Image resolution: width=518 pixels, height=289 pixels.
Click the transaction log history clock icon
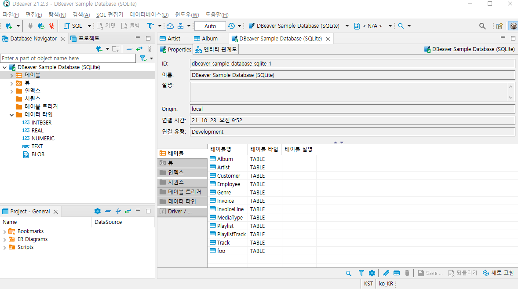tap(231, 26)
